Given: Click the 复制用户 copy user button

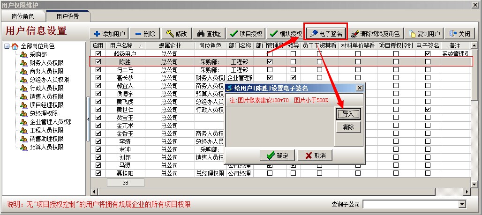Looking at the screenshot, I should [424, 34].
